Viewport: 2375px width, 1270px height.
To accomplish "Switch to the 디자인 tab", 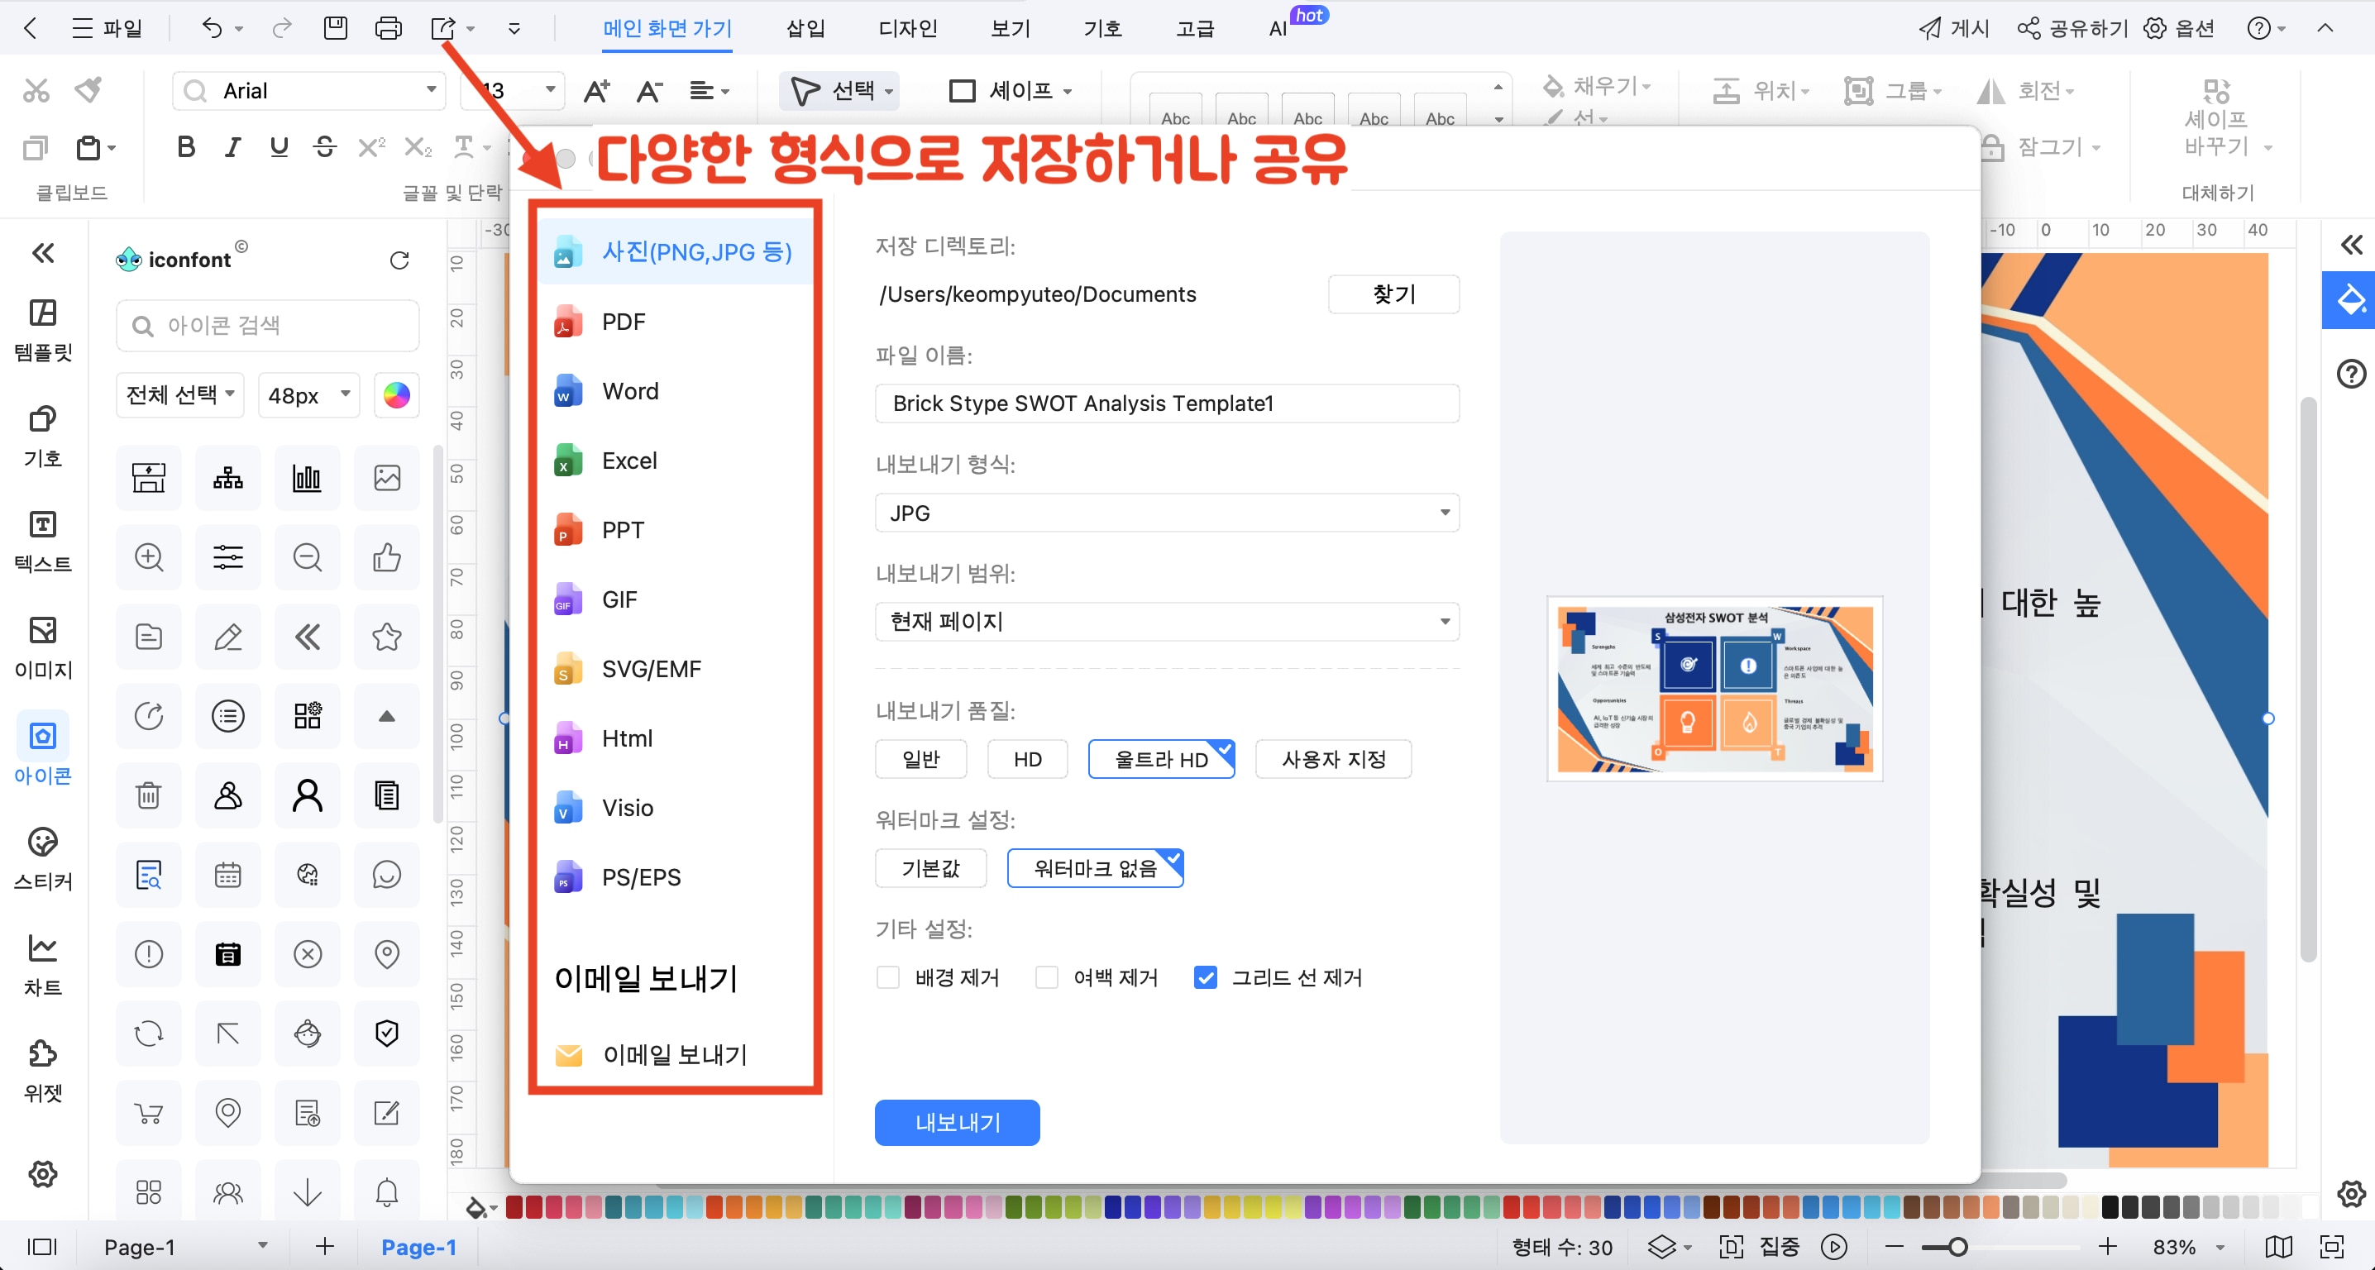I will [x=907, y=27].
